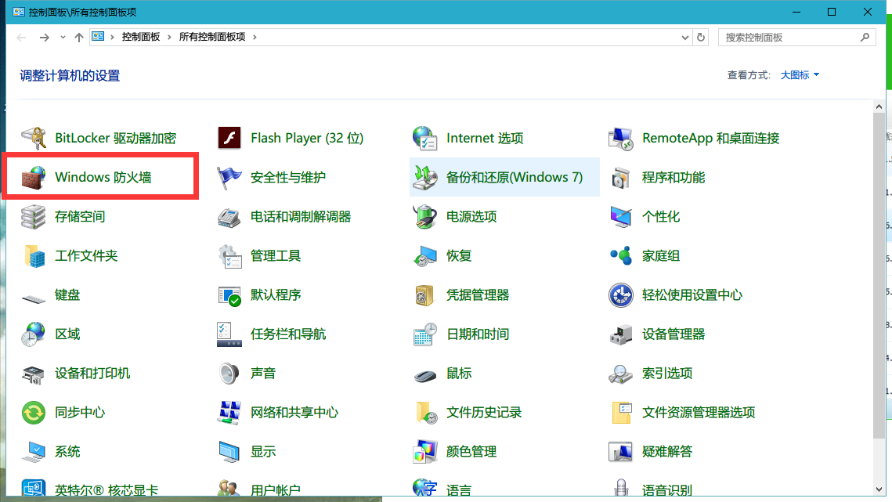Click the 所有控制面板项 breadcrumb
The width and height of the screenshot is (892, 502).
click(212, 37)
